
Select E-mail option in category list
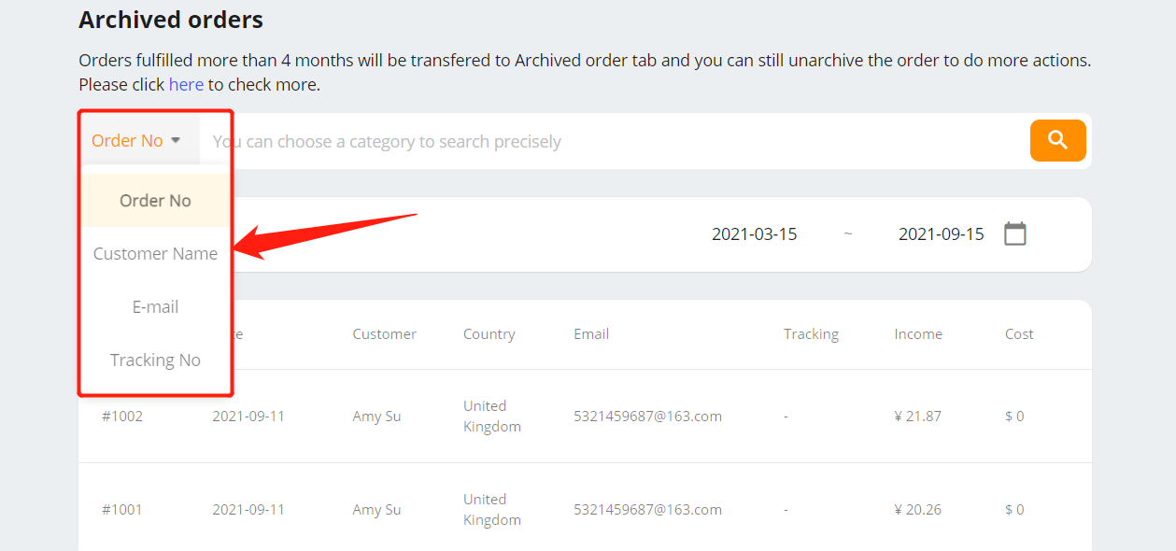coord(155,307)
